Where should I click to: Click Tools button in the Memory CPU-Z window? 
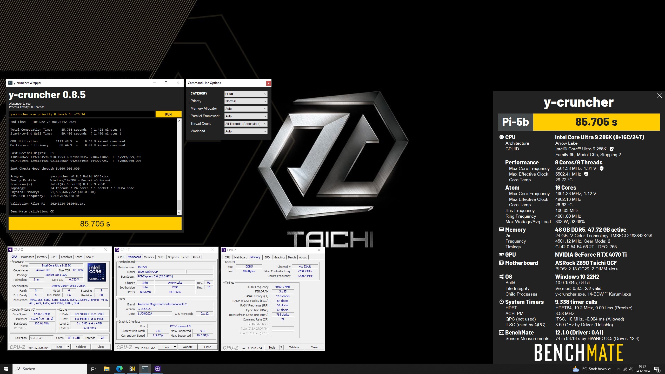pyautogui.click(x=272, y=347)
